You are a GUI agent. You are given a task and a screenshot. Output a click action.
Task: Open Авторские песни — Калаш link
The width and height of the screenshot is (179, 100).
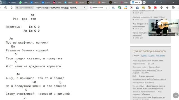coord(147,72)
